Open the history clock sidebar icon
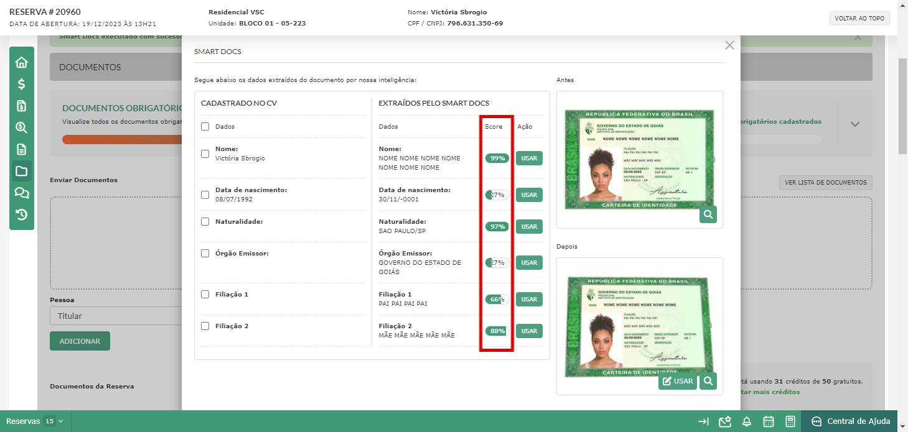The height and width of the screenshot is (432, 908). click(x=21, y=214)
